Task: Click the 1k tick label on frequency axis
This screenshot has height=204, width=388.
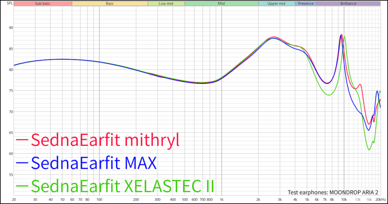Action: (x=222, y=199)
